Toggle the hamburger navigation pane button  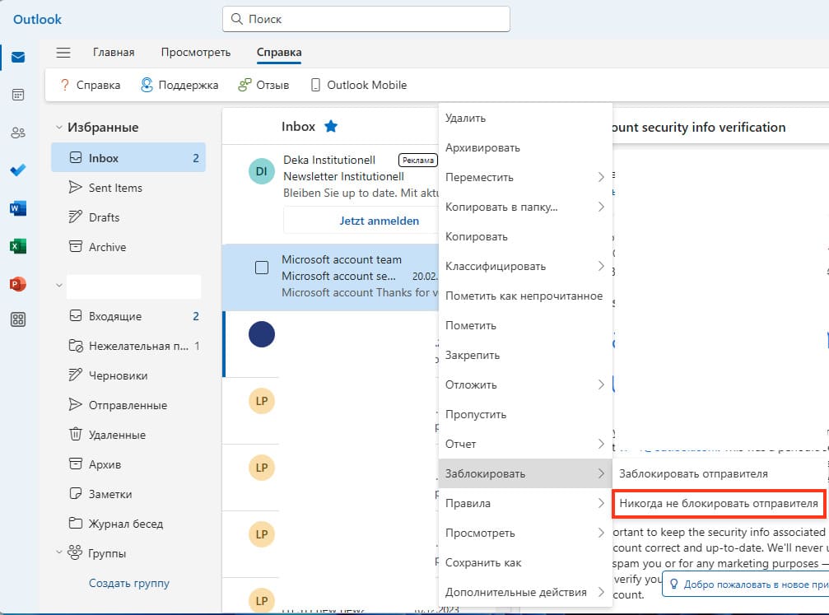pos(63,53)
